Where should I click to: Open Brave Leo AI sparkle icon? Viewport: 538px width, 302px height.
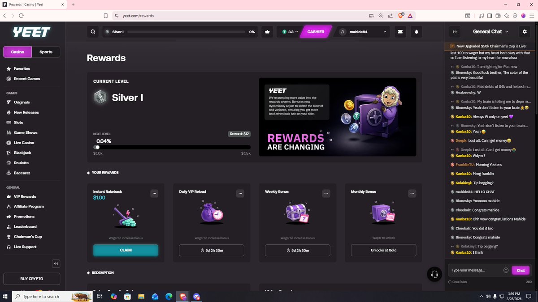[506, 16]
